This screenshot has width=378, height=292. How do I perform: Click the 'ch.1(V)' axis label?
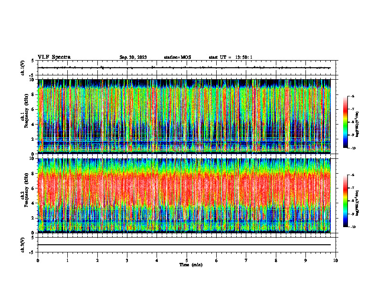click(22, 68)
